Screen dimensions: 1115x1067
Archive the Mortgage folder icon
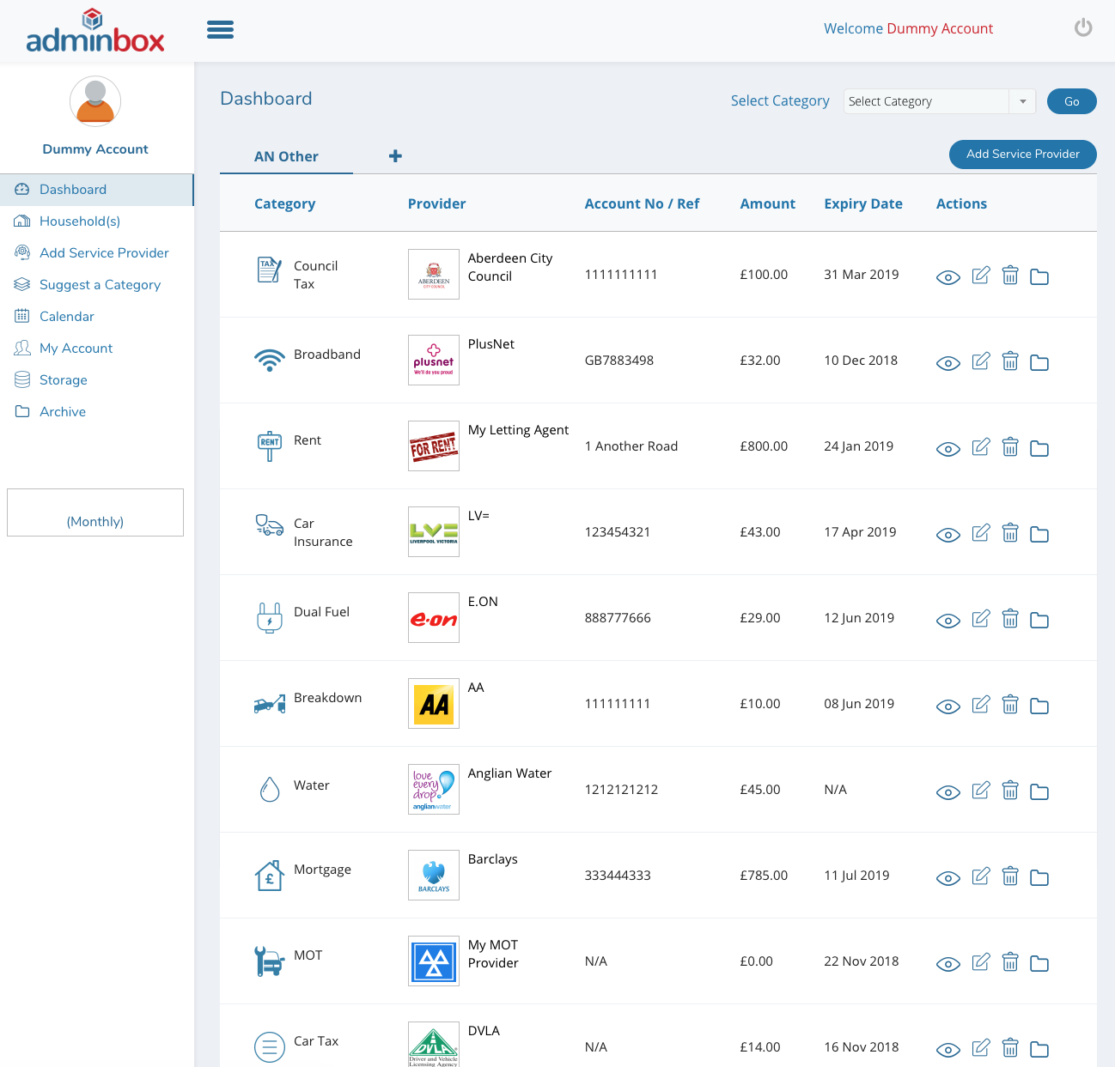point(1039,877)
